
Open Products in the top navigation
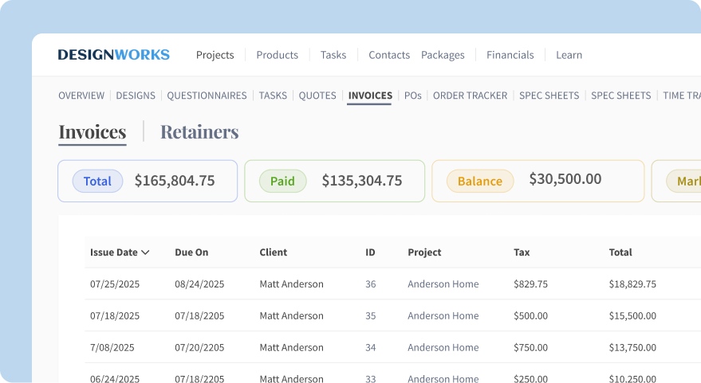point(277,55)
